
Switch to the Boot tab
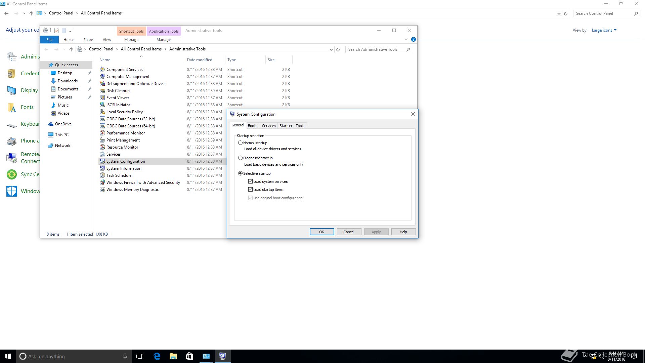pos(252,126)
